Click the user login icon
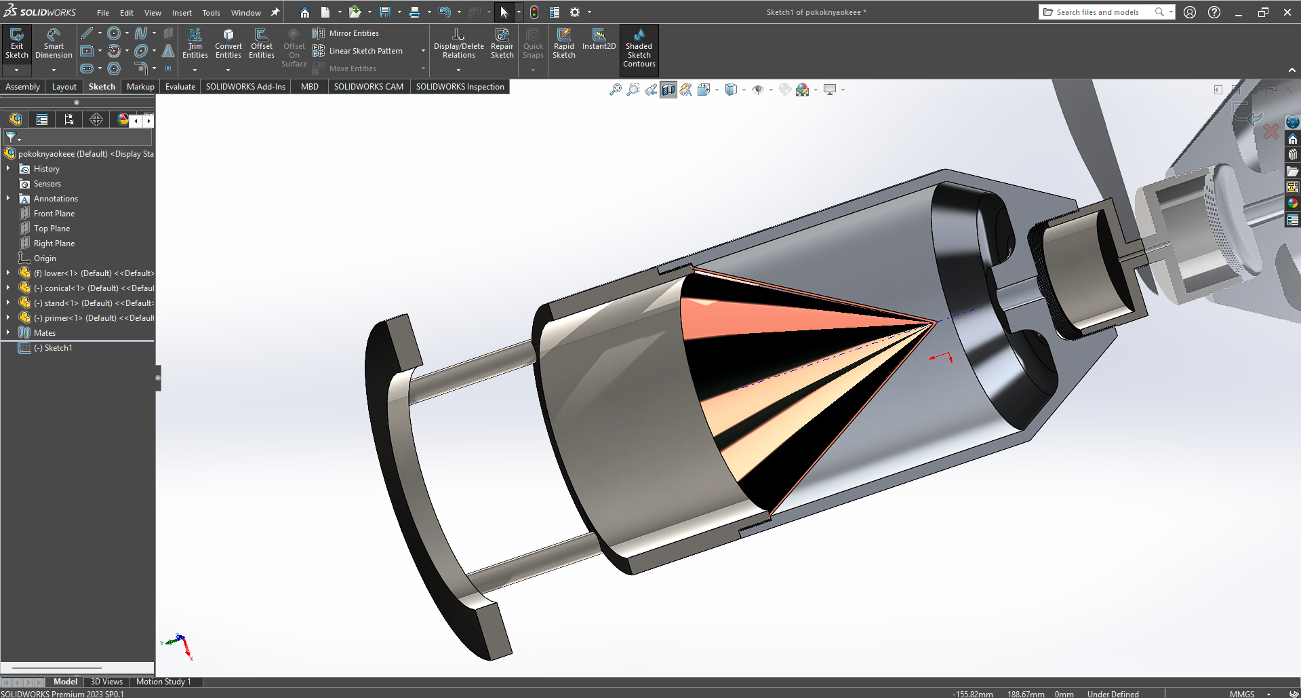 tap(1190, 12)
